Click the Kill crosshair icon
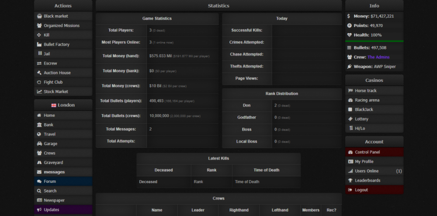The width and height of the screenshot is (437, 216). (39, 35)
